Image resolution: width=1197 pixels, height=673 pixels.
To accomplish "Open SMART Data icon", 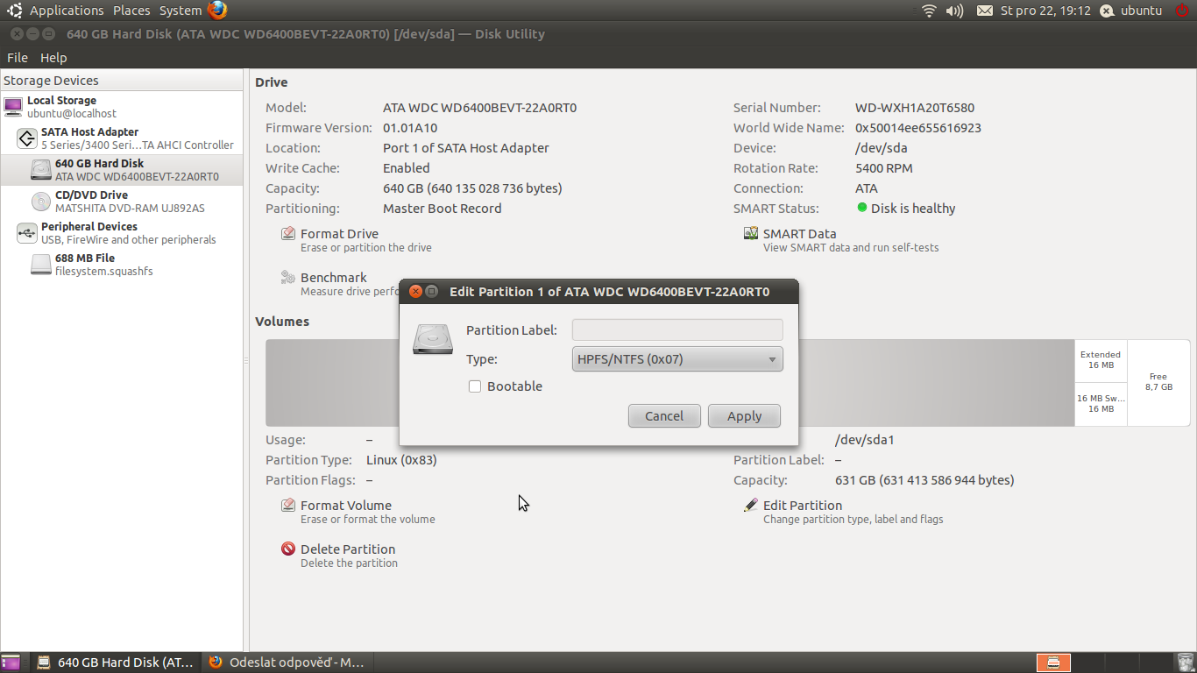I will click(750, 234).
